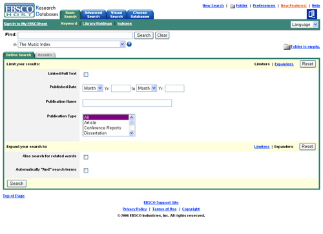Screen dimensions: 323x234
Task: Click the start Yr input field
Action: (121, 89)
